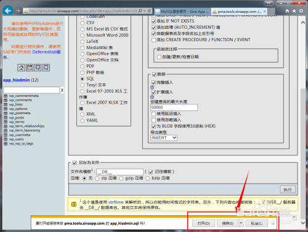Toggle the 添加 IF NOT EXISTS checkbox
The width and height of the screenshot is (308, 232).
click(x=153, y=21)
